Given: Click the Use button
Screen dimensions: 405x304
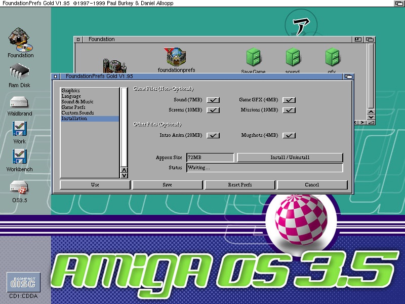Looking at the screenshot, I should click(95, 185).
